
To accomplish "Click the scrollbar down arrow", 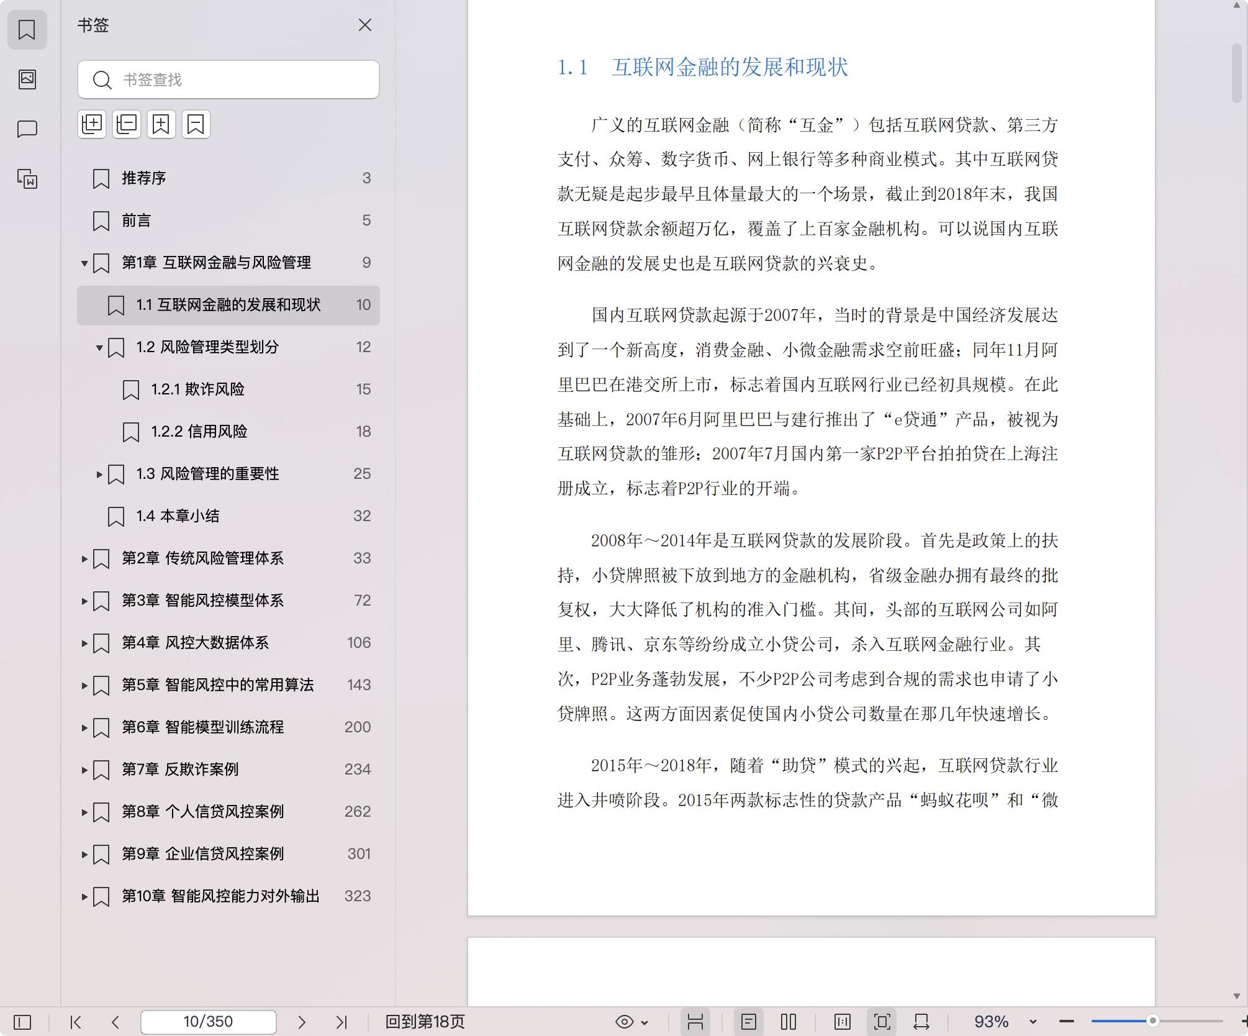I will click(x=1236, y=996).
